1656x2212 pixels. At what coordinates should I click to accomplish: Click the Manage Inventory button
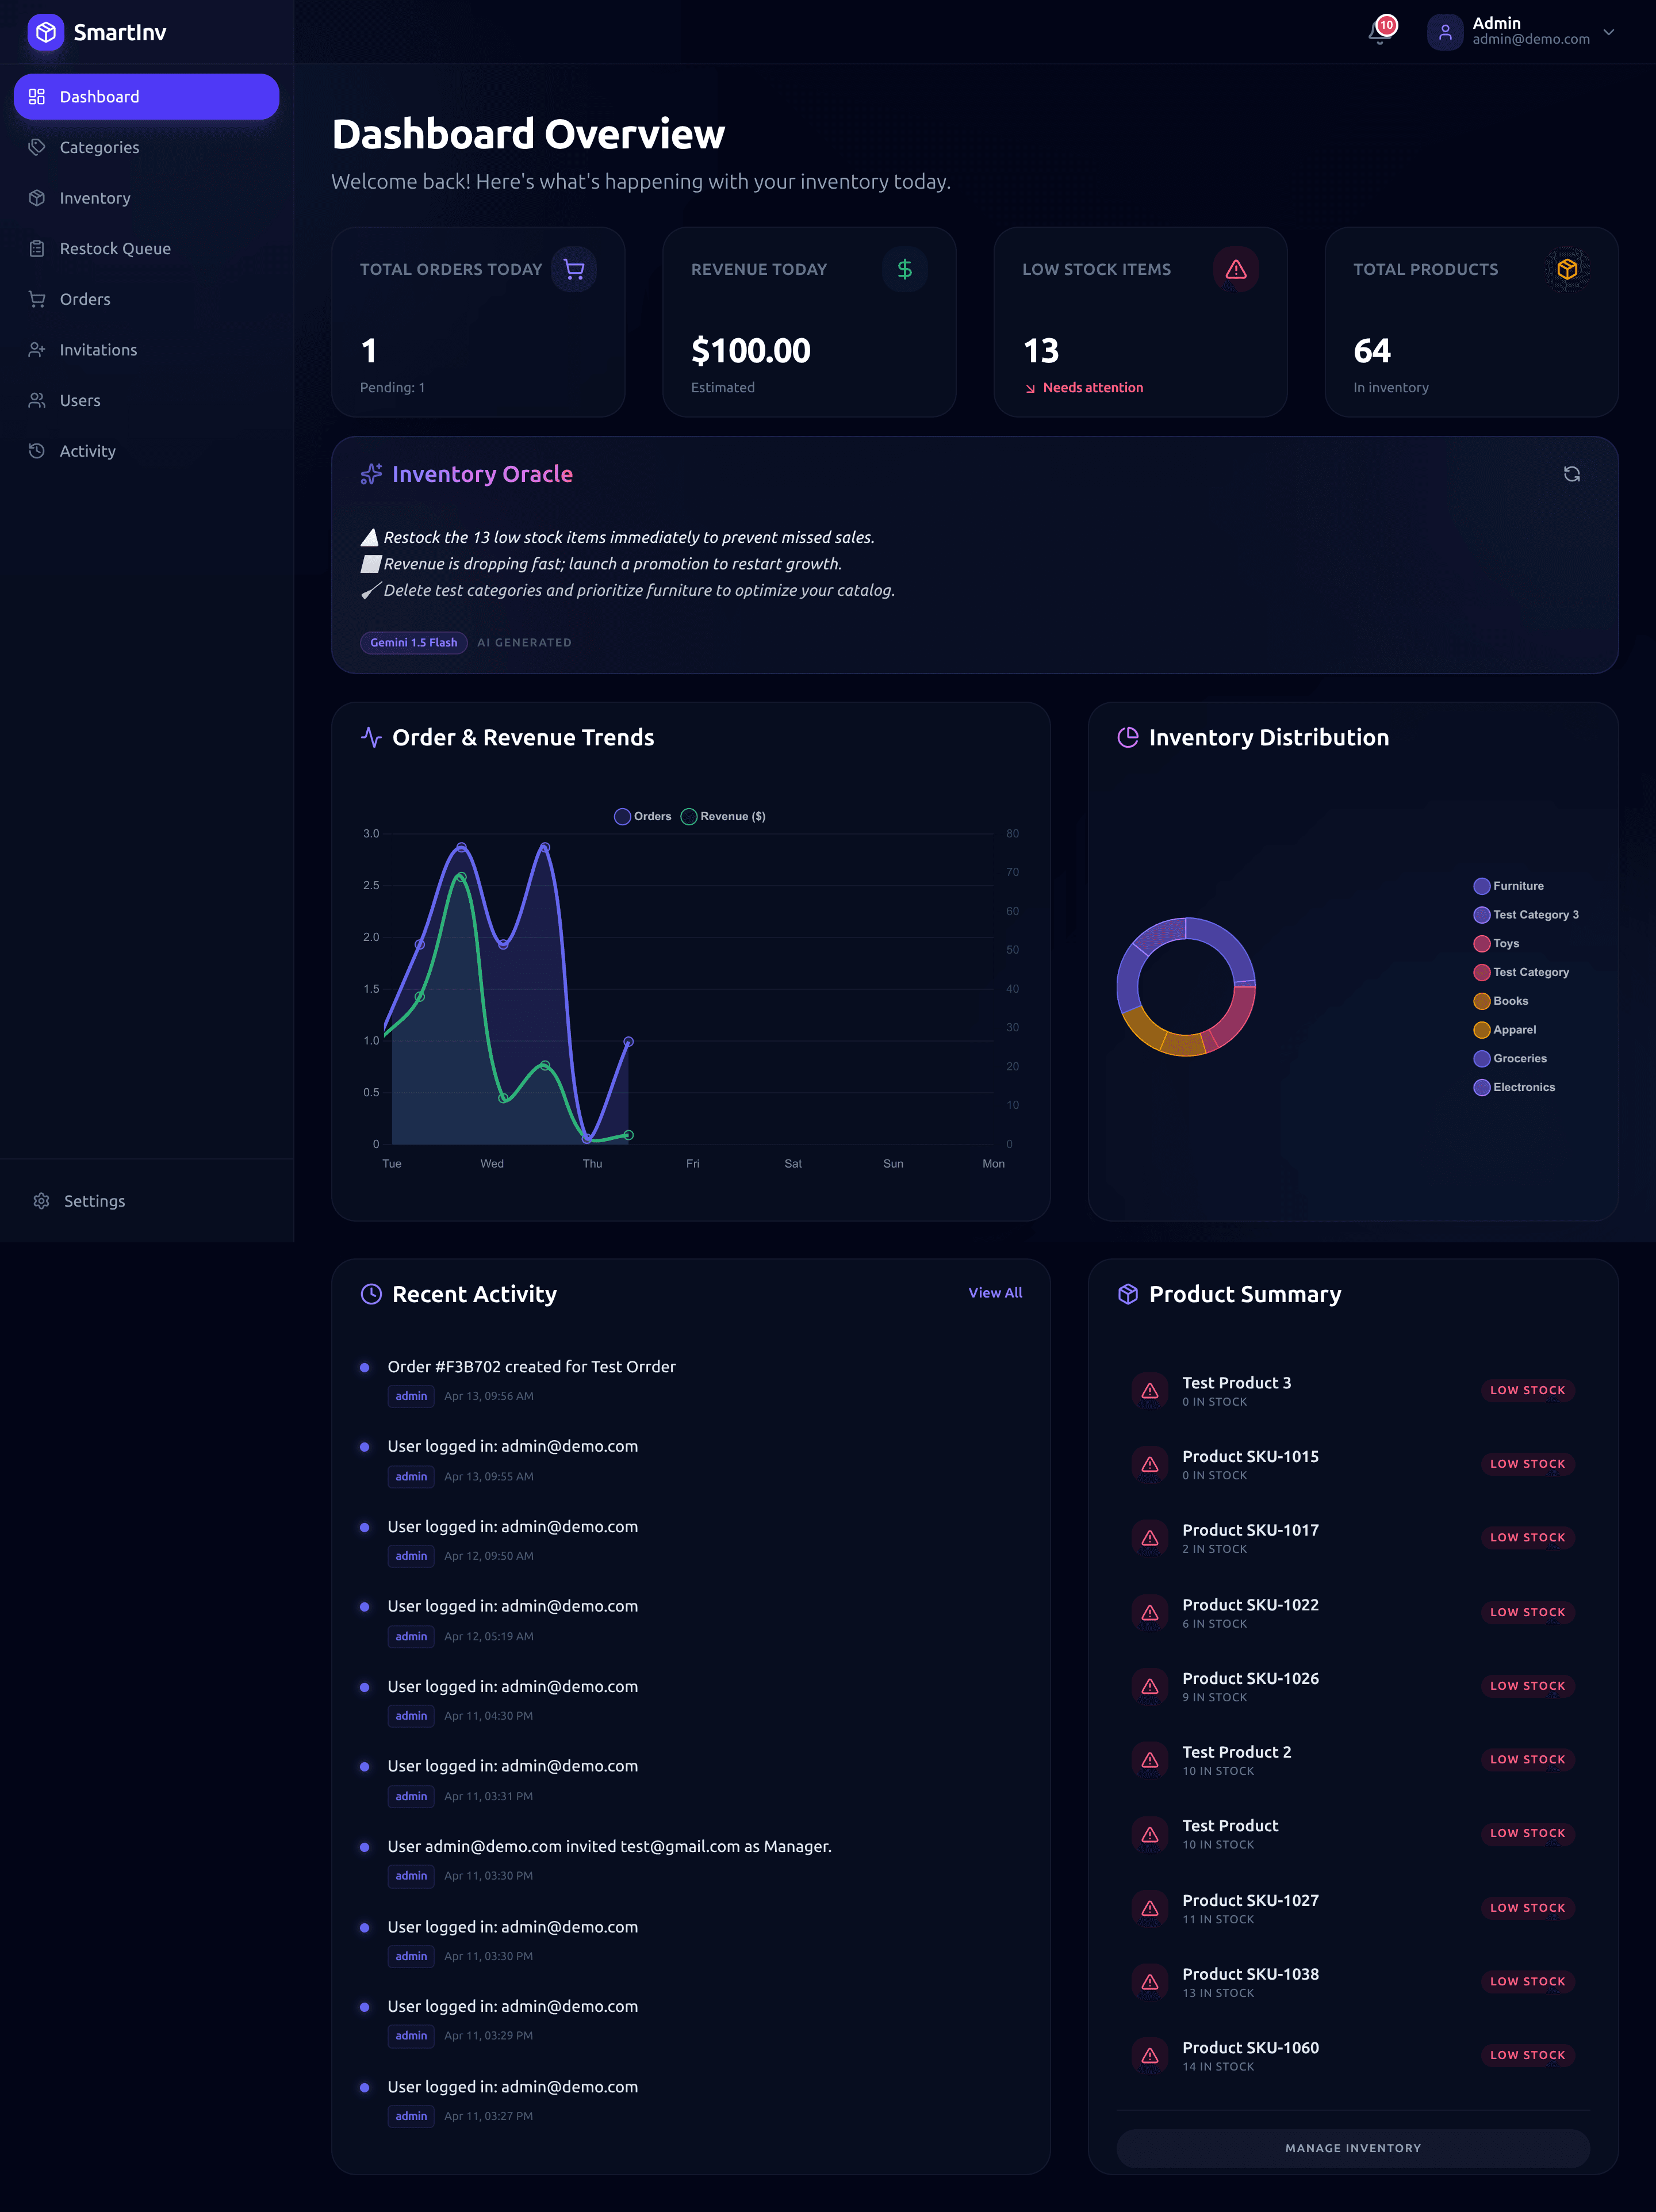1353,2148
